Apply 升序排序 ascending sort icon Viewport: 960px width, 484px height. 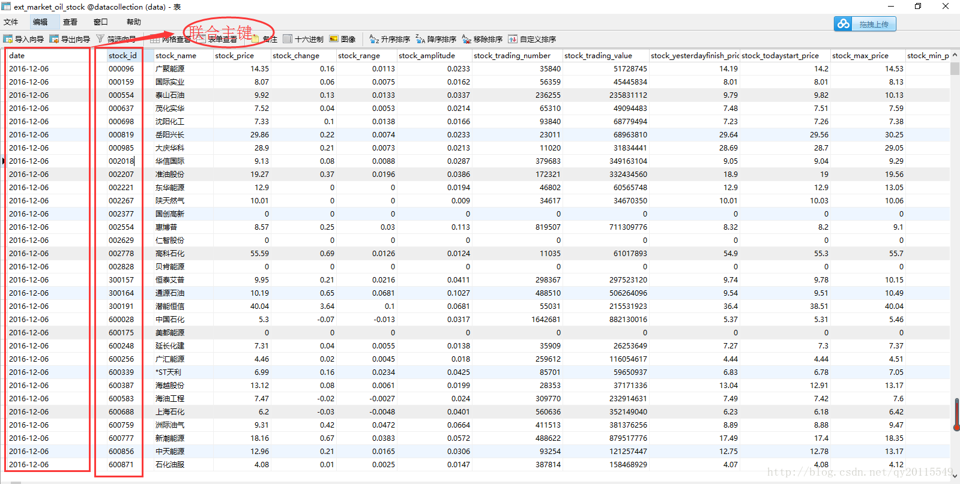374,39
